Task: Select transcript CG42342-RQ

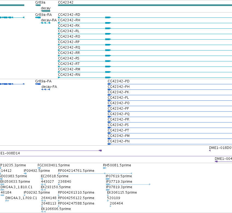Action: click(69, 47)
